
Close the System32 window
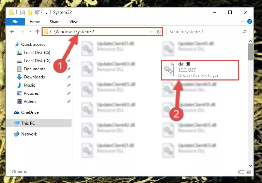(x=245, y=12)
